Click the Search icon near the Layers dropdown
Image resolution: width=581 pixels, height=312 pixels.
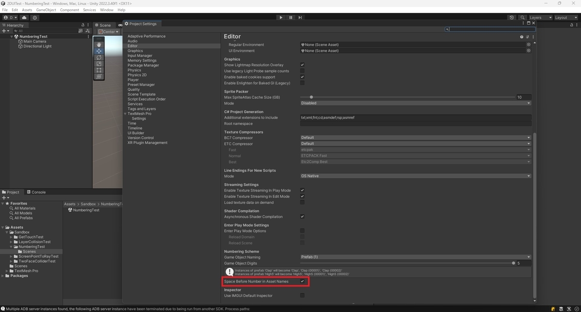tap(522, 17)
